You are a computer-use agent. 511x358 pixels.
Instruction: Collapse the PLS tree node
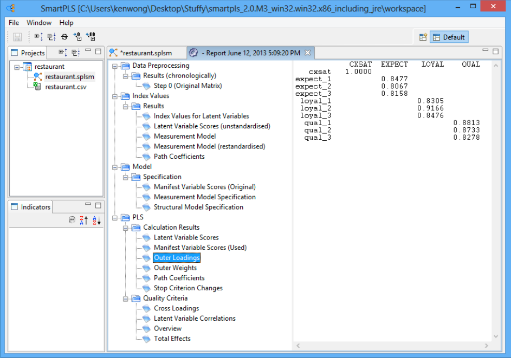tap(114, 217)
